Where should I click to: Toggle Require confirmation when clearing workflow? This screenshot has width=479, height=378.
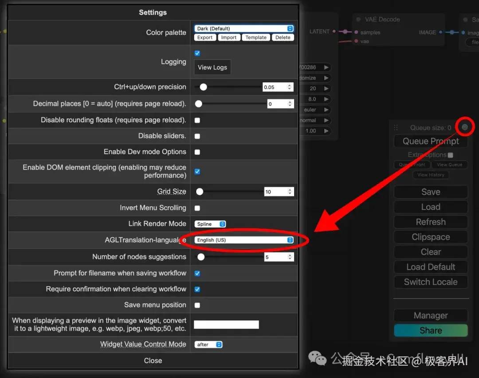[x=197, y=289]
